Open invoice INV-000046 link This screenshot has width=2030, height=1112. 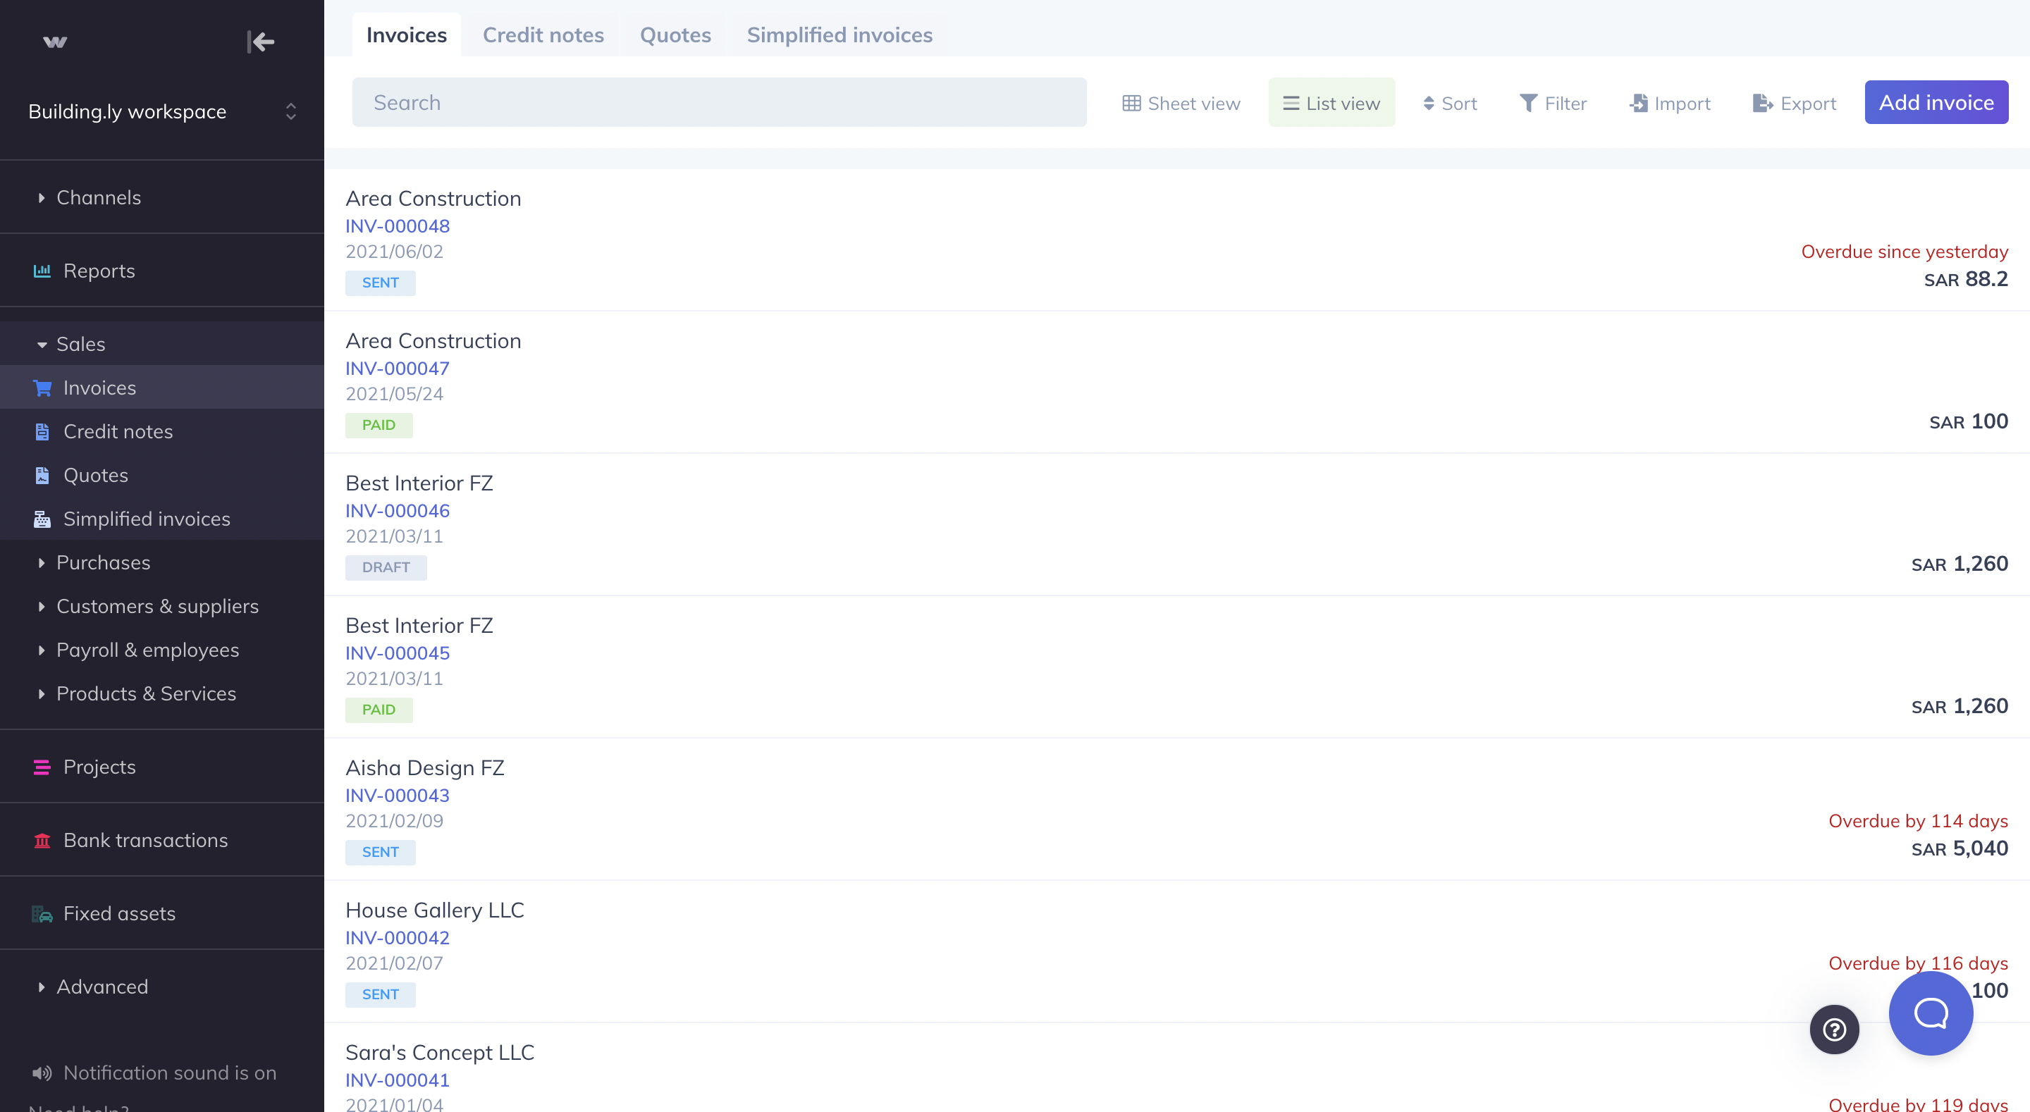(x=397, y=511)
